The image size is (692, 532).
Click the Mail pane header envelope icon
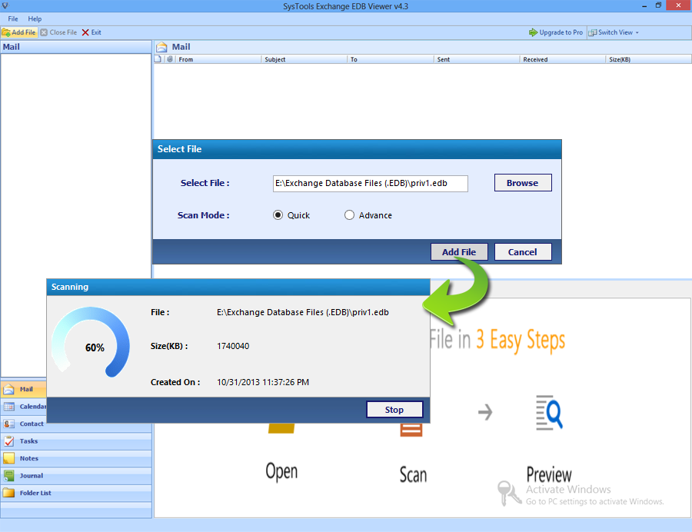[162, 47]
